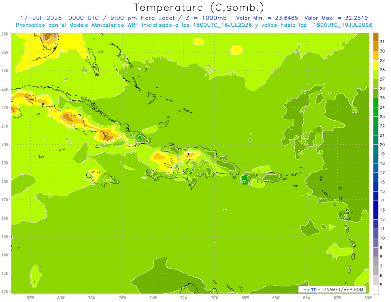This screenshot has width=391, height=302.
Task: Click the latitude axis label 24N
Action: pyautogui.click(x=5, y=71)
